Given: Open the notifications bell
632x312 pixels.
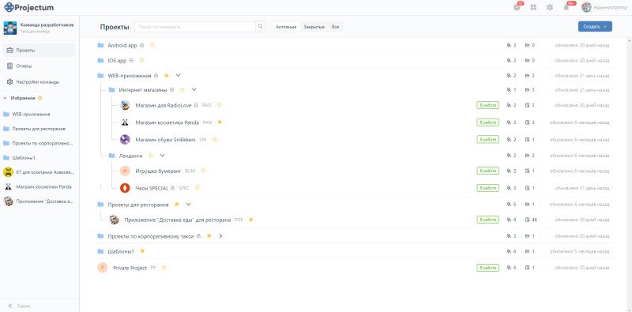Looking at the screenshot, I should 566,7.
